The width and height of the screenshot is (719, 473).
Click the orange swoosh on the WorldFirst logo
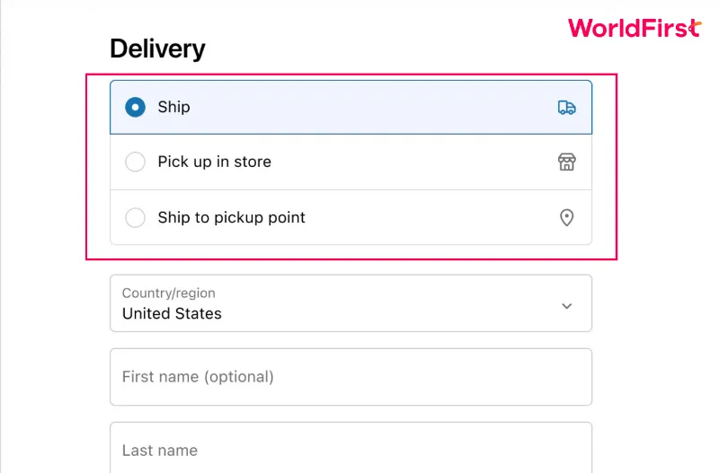(x=696, y=27)
